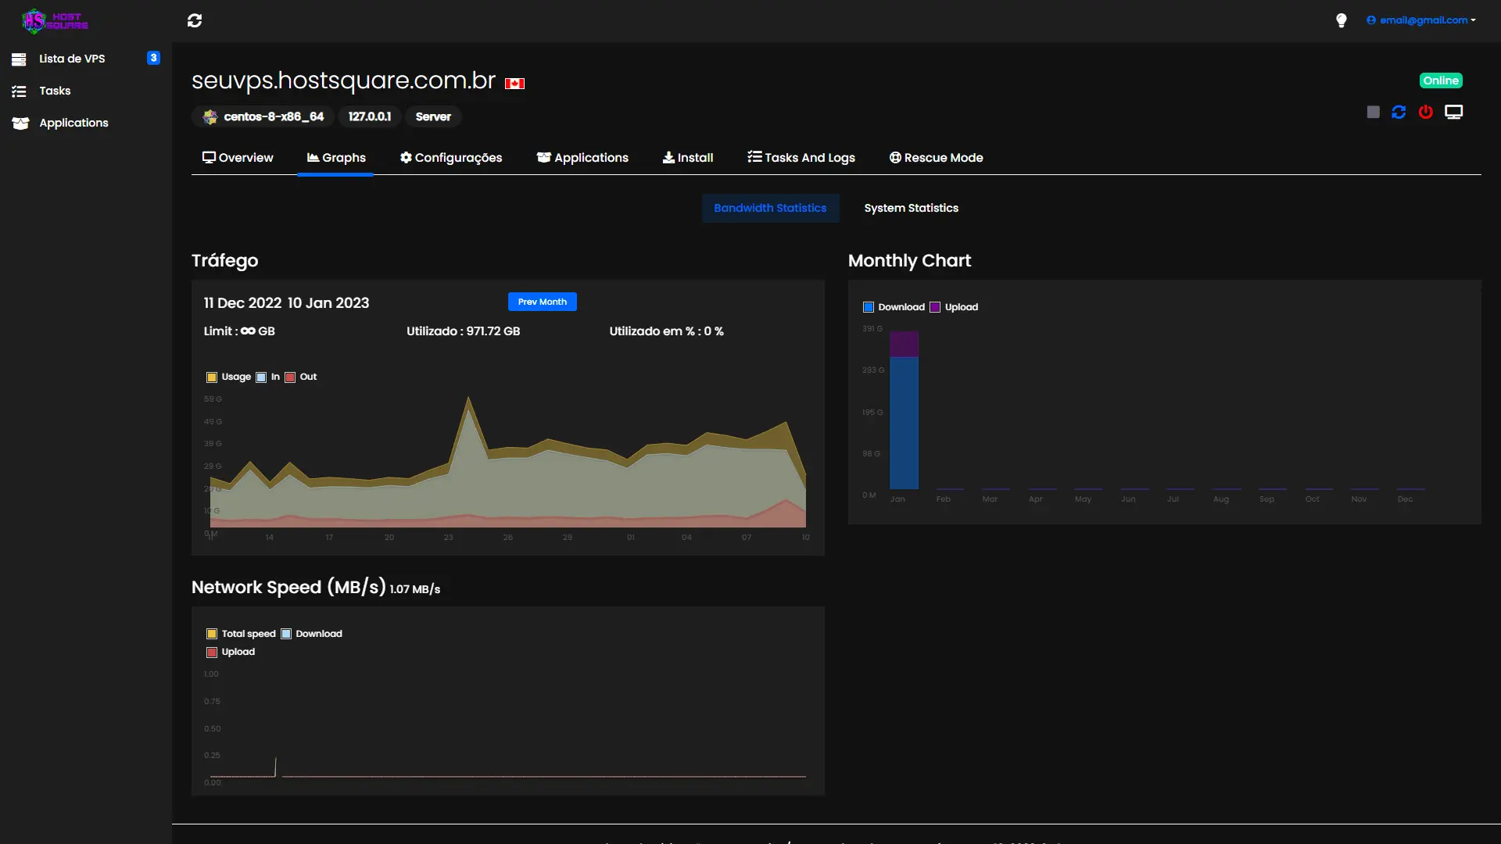1501x844 pixels.
Task: Click the lightbulb theme toggle icon
Action: coord(1342,20)
